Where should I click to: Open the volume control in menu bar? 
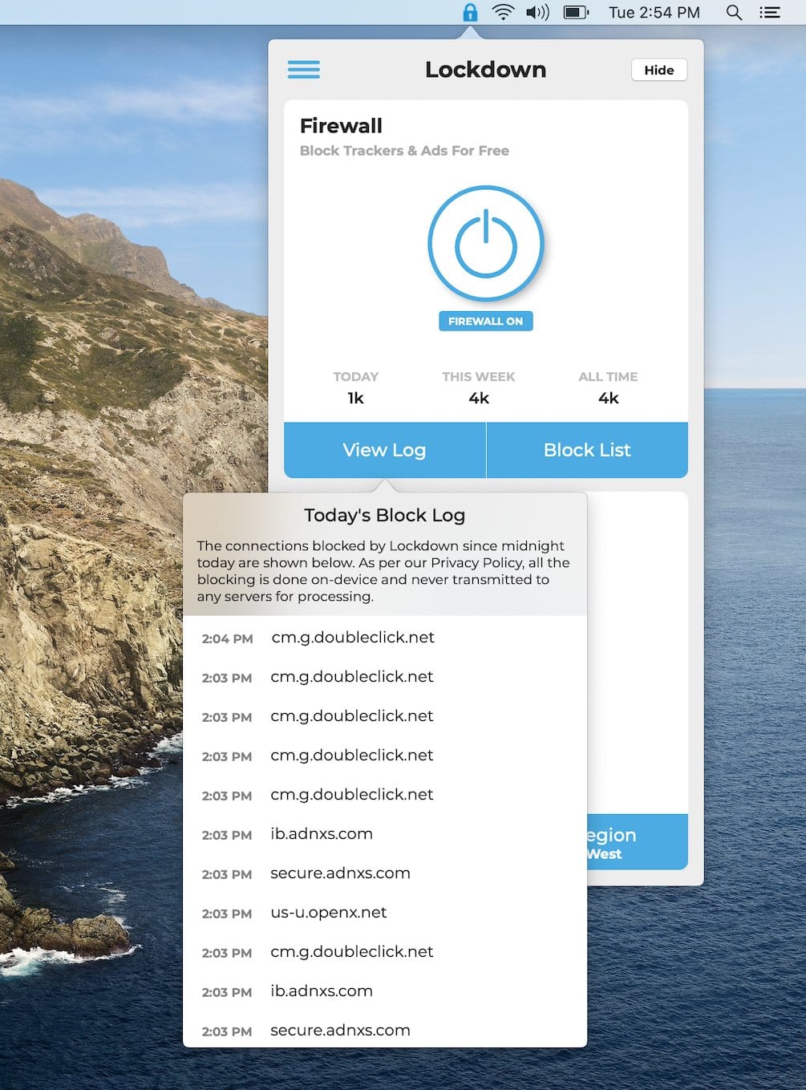click(x=537, y=12)
